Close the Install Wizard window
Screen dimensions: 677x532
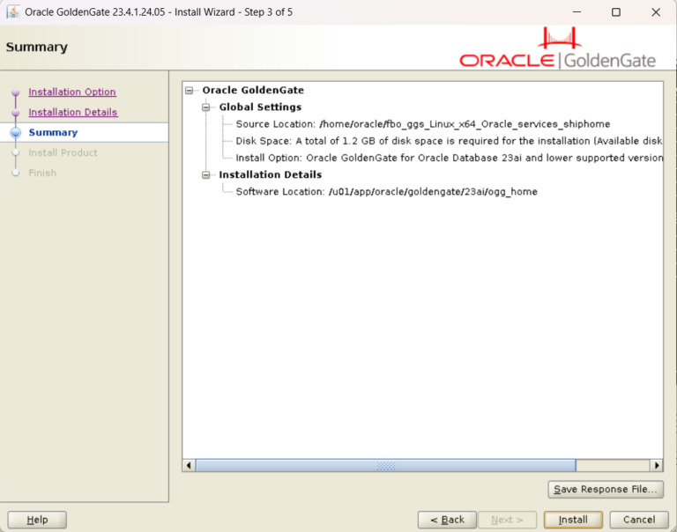pos(656,12)
